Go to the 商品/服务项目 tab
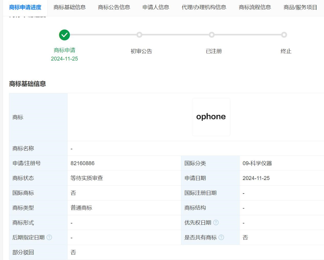The image size is (324, 260). pos(300,7)
